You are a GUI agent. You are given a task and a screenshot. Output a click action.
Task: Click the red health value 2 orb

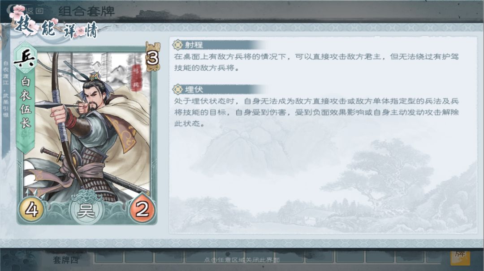(x=143, y=209)
